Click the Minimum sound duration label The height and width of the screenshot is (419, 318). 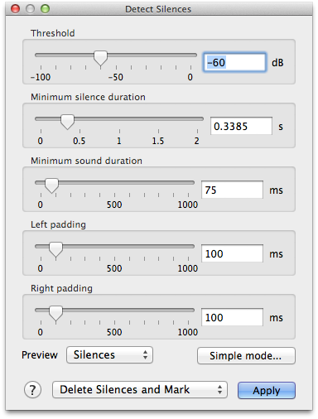tap(86, 161)
